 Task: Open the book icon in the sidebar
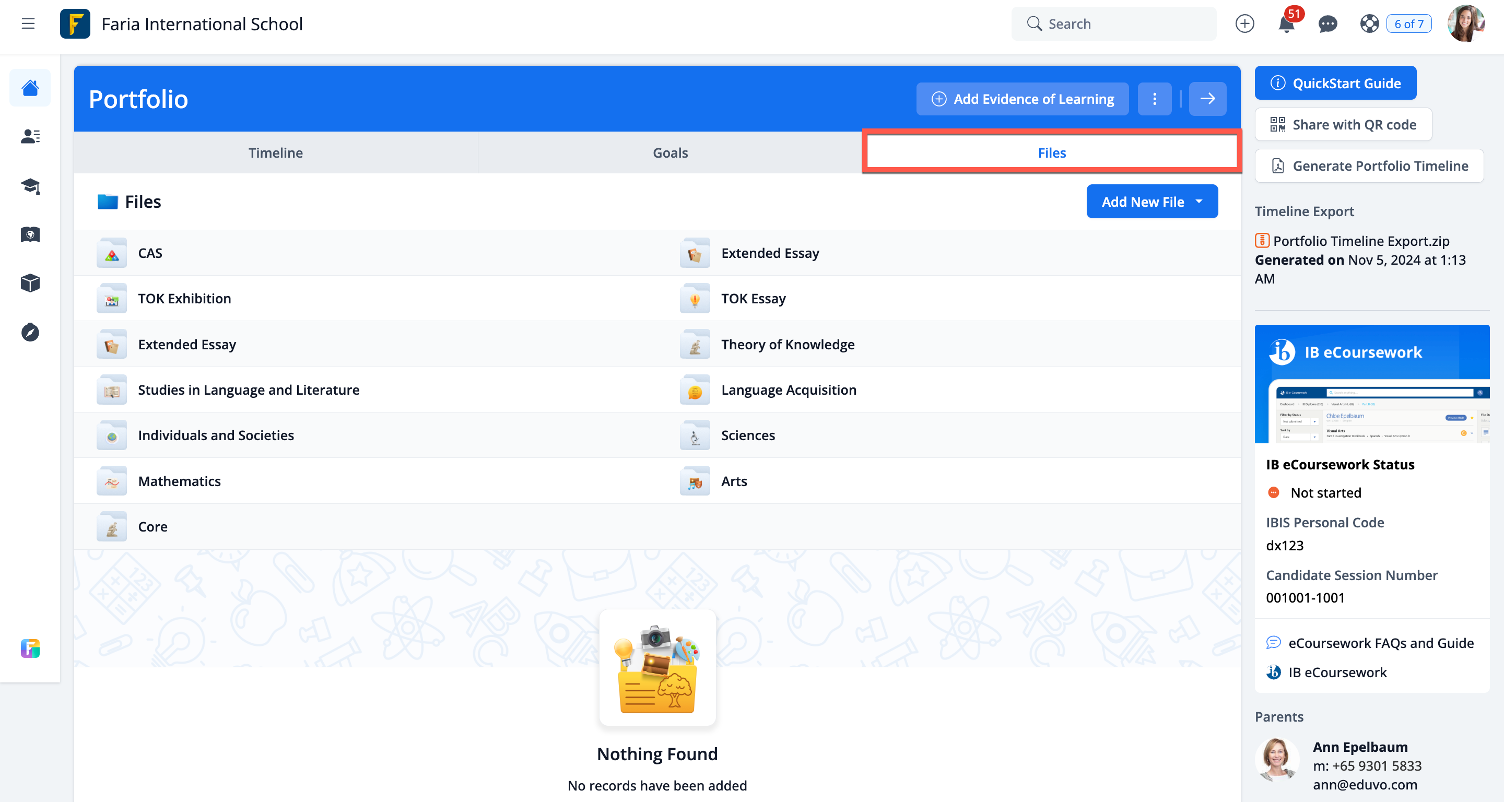click(30, 234)
